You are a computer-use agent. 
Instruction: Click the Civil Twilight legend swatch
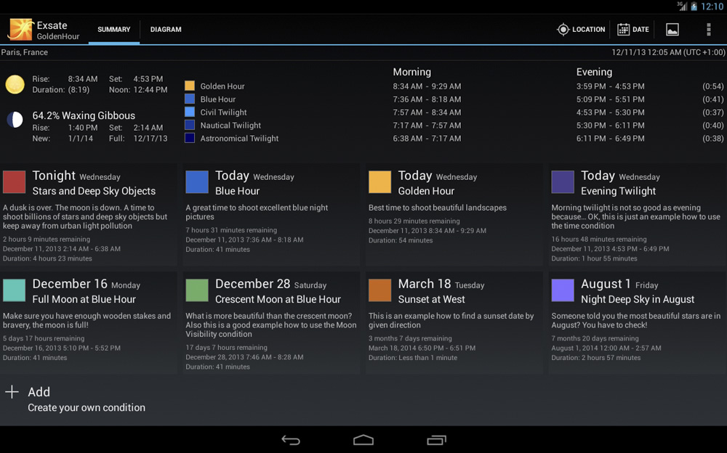190,112
